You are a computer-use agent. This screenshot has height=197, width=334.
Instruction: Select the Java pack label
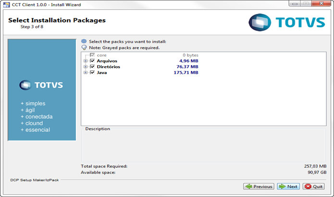click(x=102, y=72)
